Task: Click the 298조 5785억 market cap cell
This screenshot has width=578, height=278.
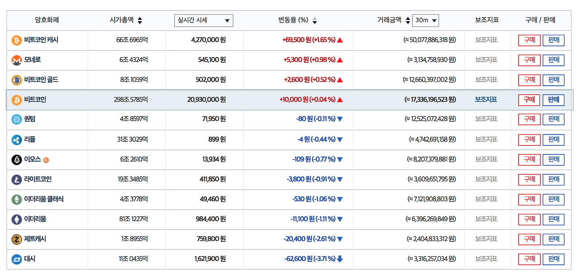Action: pos(131,99)
